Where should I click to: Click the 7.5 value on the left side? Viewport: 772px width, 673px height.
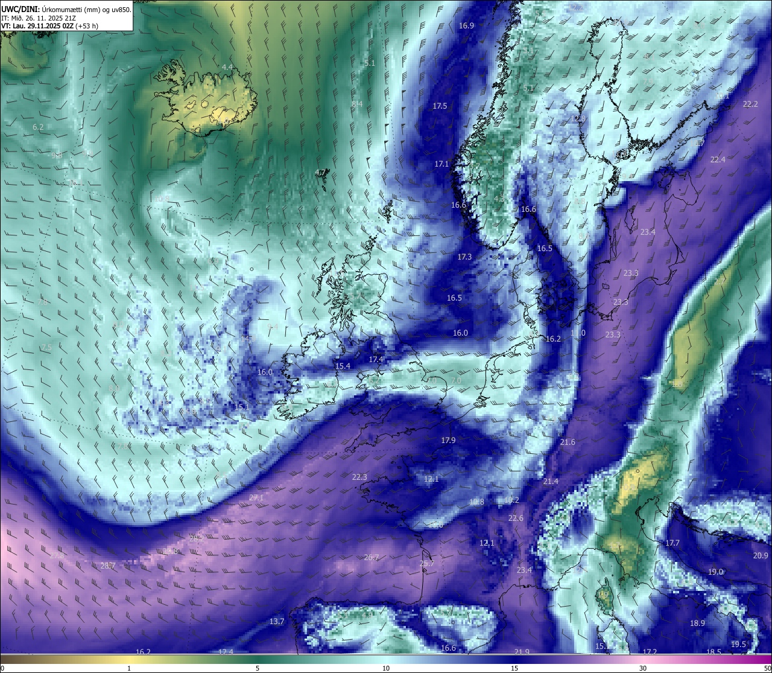coord(46,348)
